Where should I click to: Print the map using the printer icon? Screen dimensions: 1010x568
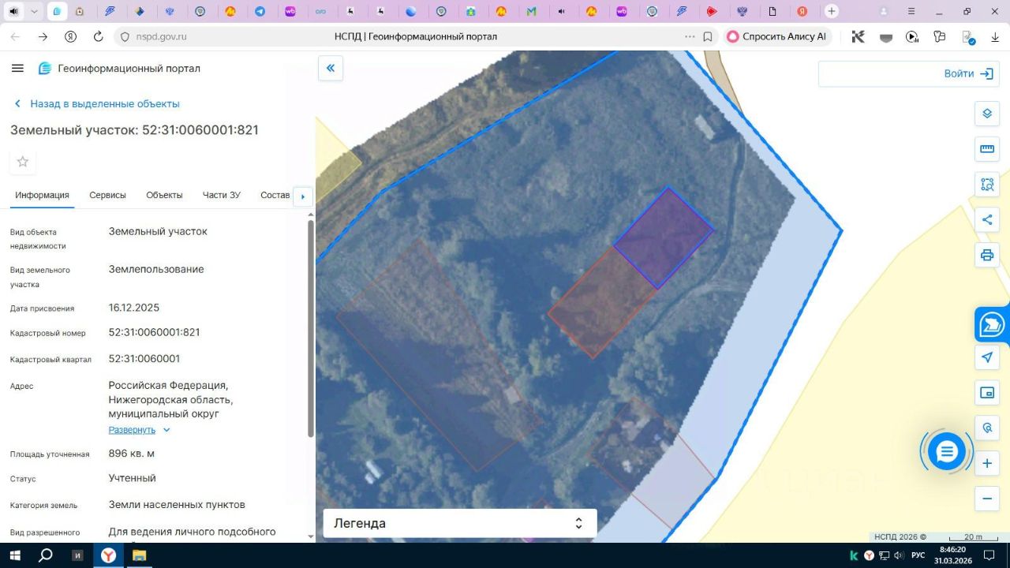[x=986, y=255]
